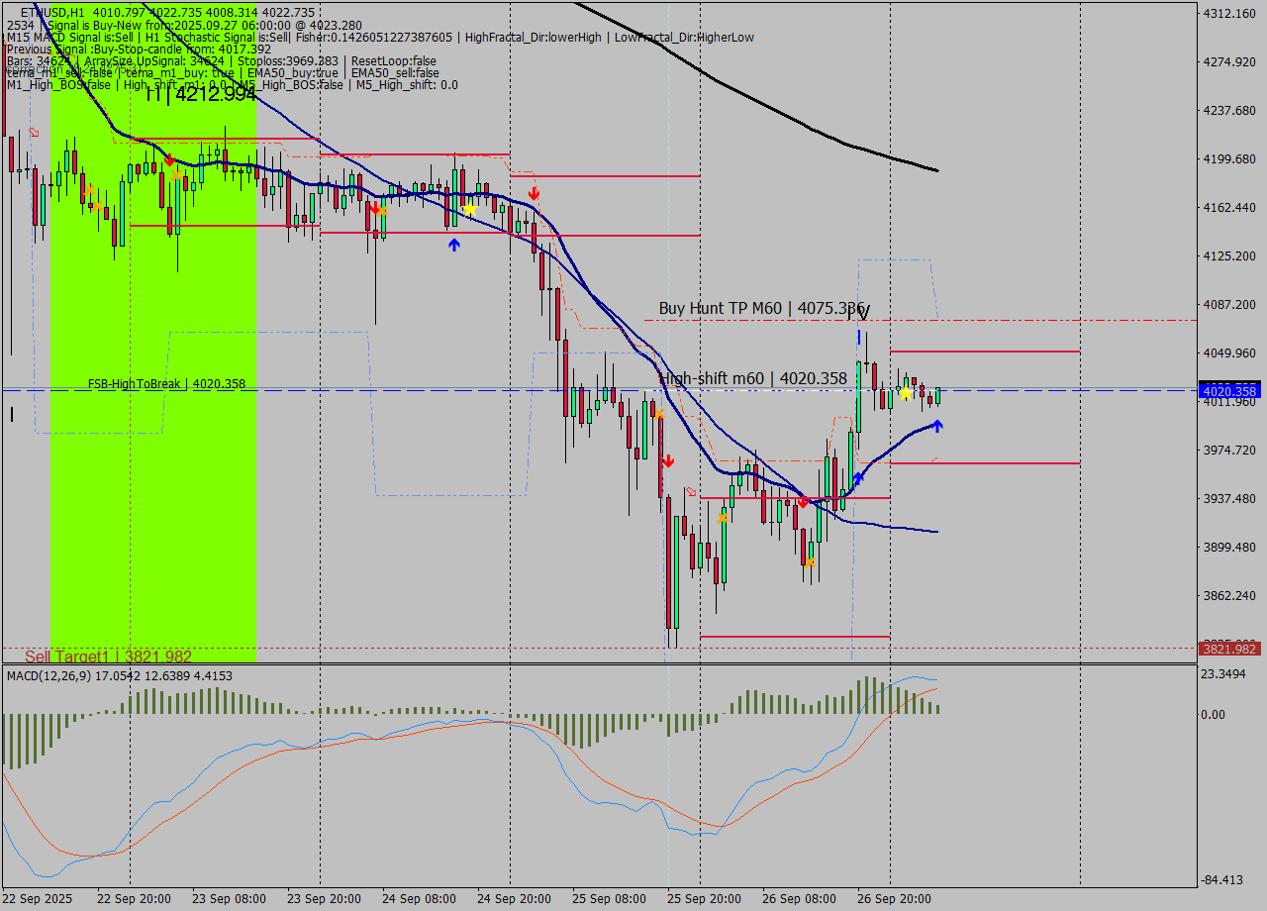Select the red down arrow near 24 Sep 20:00

pyautogui.click(x=534, y=193)
